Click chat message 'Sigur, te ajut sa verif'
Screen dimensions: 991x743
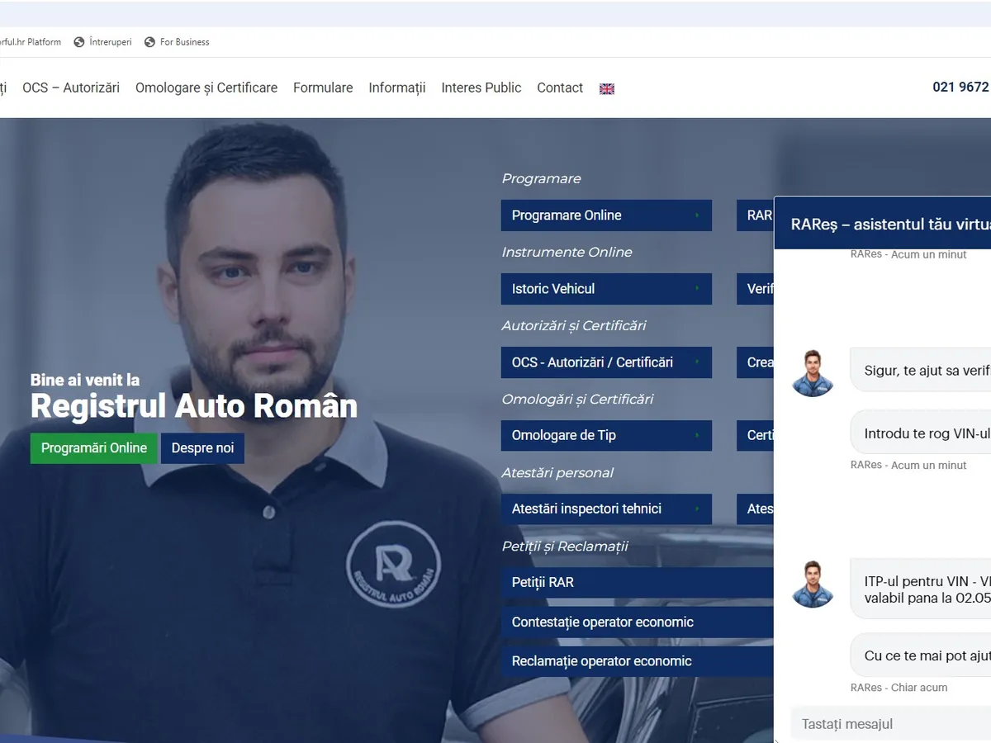(921, 371)
